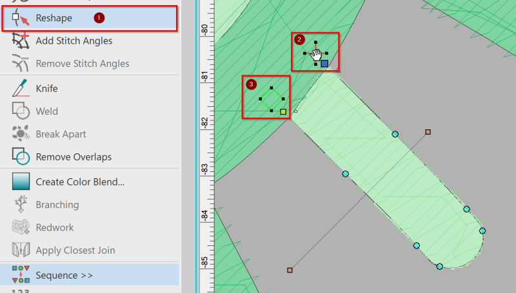Click the green diamond exit point handle
This screenshot has height=293, width=516.
272,99
